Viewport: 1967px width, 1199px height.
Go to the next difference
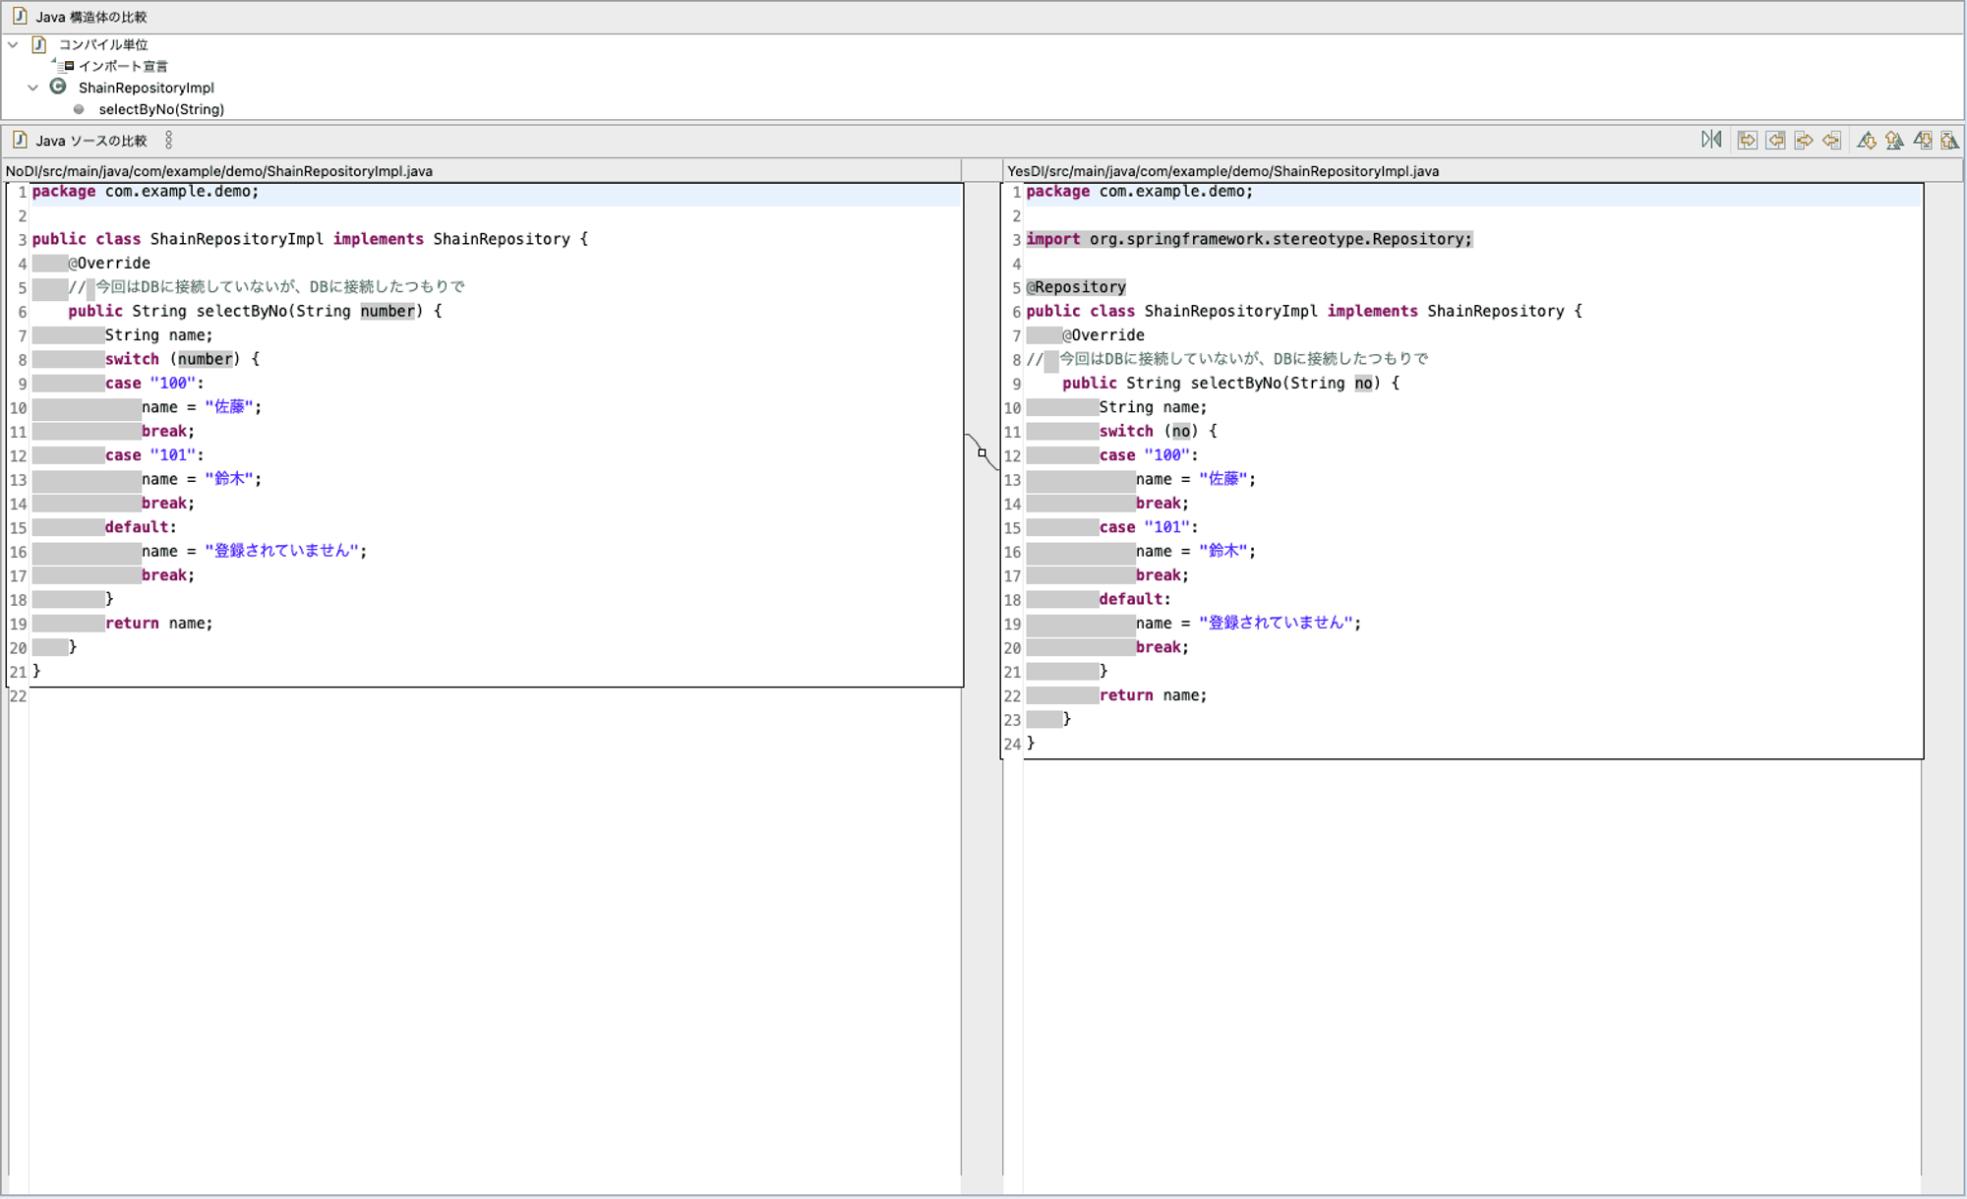click(1867, 140)
